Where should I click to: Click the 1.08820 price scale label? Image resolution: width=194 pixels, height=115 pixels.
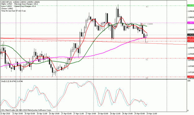pyautogui.click(x=191, y=17)
